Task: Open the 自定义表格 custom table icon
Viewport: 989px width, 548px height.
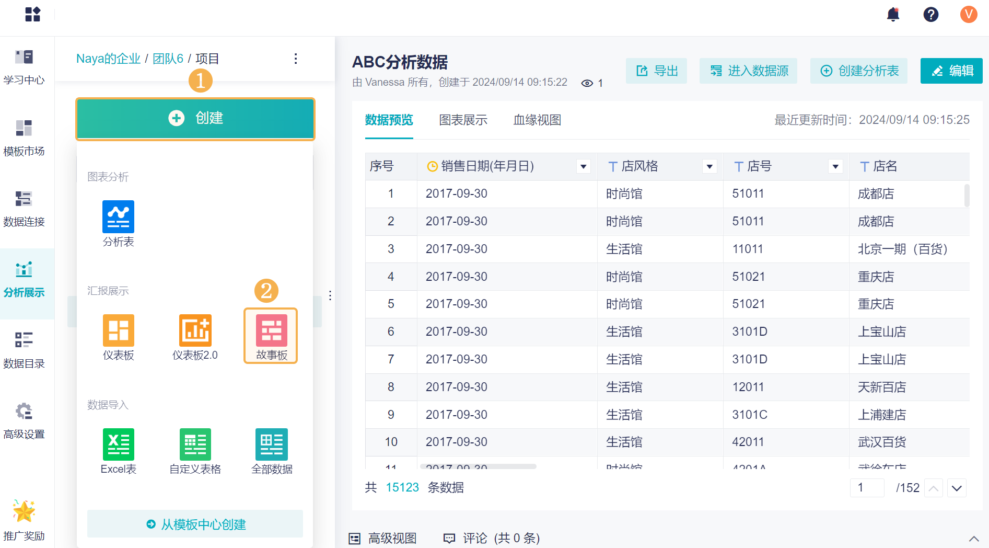Action: coord(195,444)
